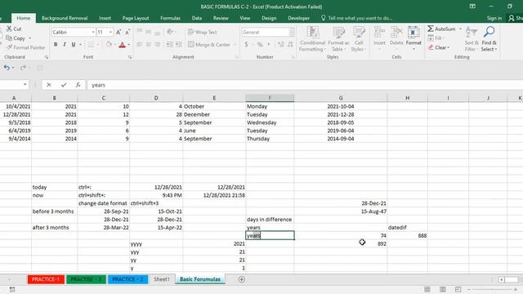
Task: Open AutoSum dropdown arrow
Action: point(460,29)
